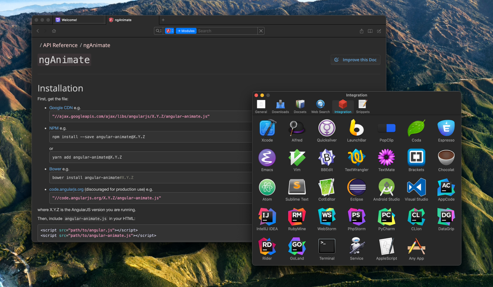Image resolution: width=493 pixels, height=287 pixels.
Task: Open the RubyMine plugin icon
Action: pos(297,217)
